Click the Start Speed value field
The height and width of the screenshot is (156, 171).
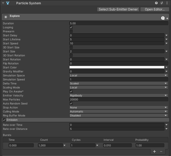coord(117,43)
